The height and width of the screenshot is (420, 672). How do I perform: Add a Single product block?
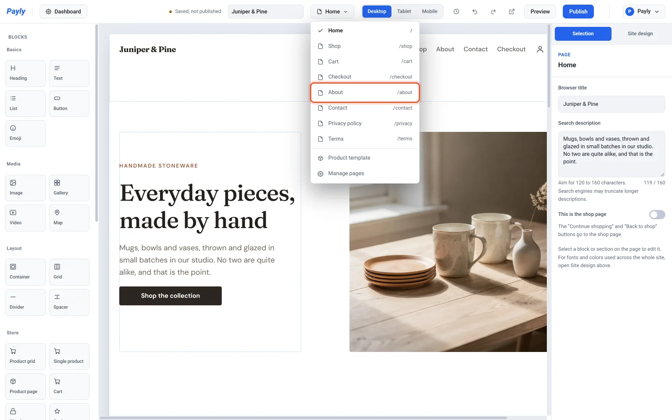(69, 357)
